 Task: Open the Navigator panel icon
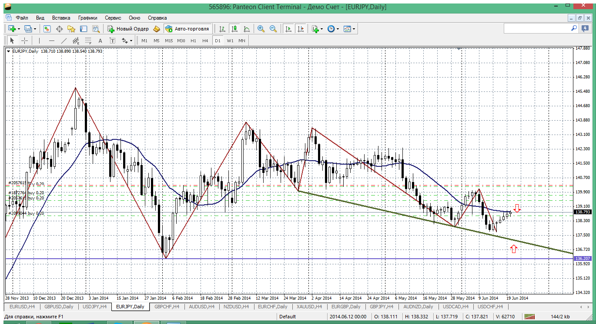click(71, 29)
